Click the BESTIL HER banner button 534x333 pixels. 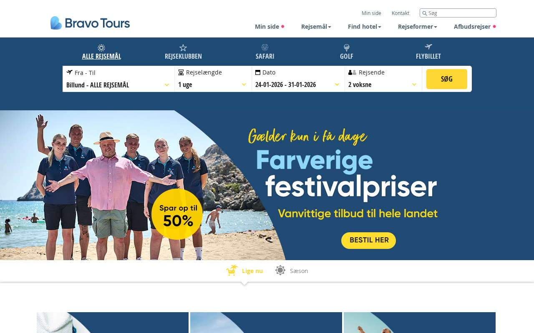368,241
